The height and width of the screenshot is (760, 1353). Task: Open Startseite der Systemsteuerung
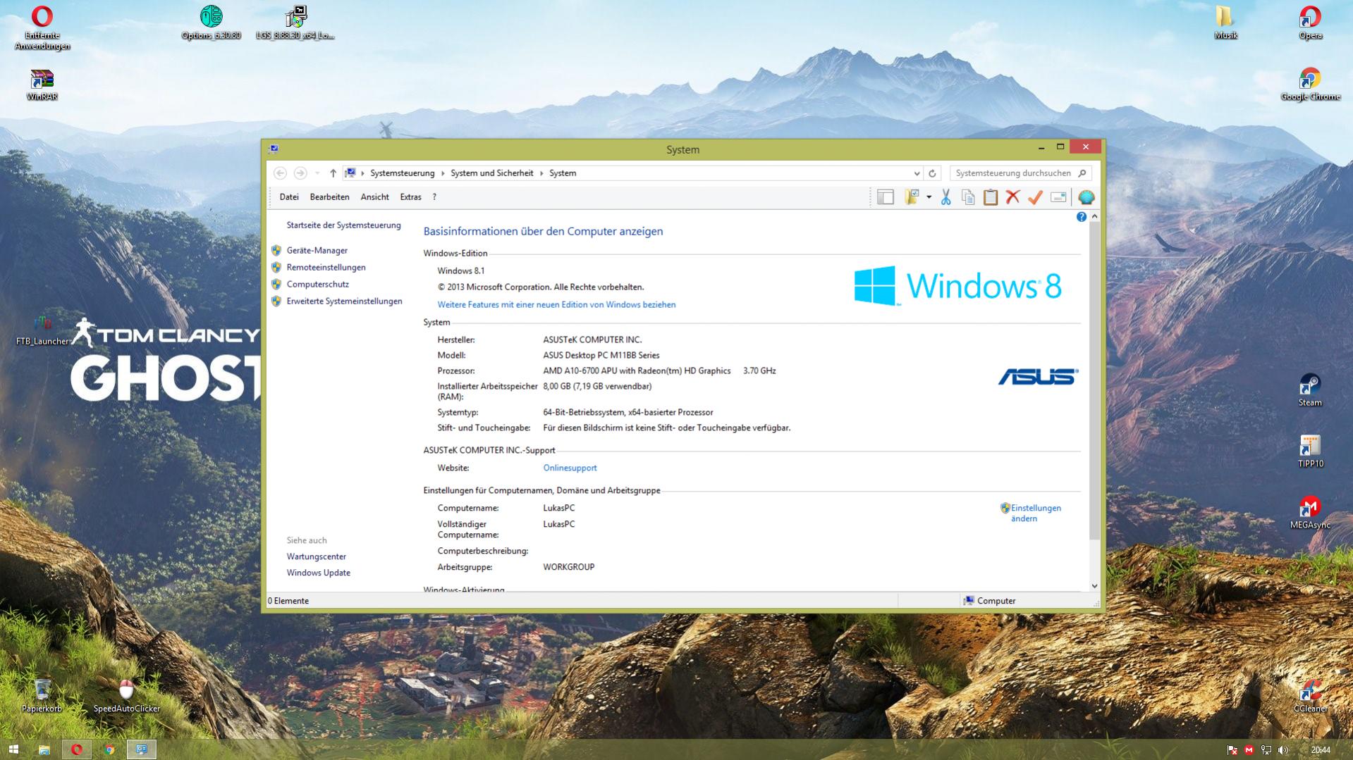343,225
